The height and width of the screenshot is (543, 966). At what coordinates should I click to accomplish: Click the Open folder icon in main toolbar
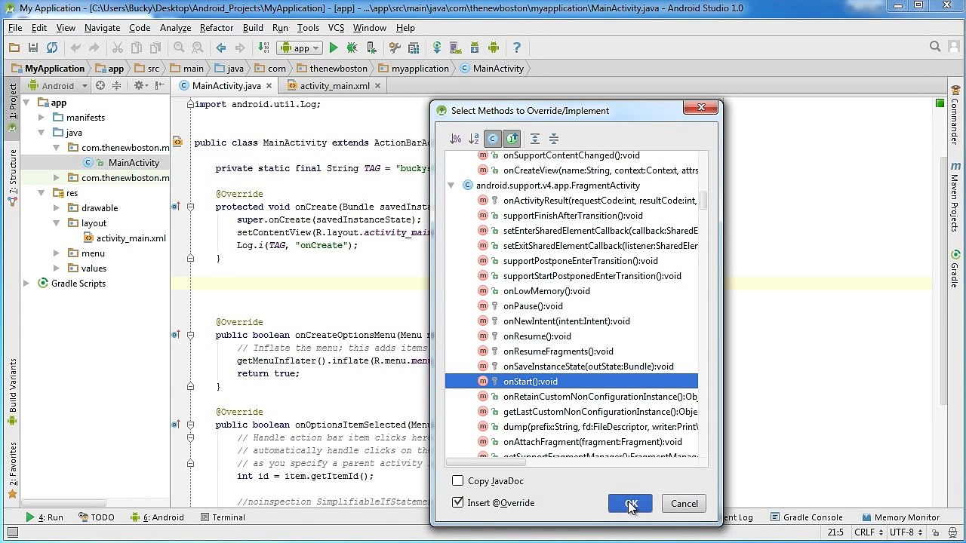[x=14, y=48]
